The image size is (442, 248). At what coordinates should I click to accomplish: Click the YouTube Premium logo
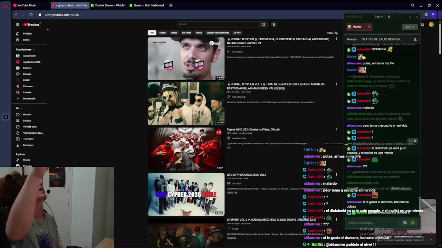click(31, 24)
